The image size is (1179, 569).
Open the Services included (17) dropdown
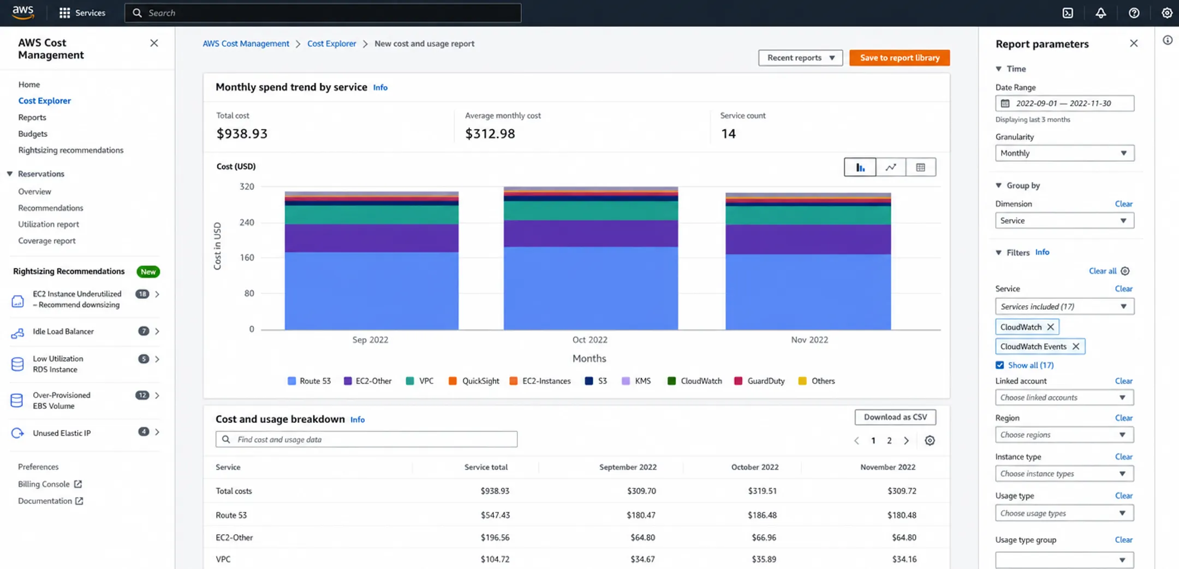click(x=1064, y=306)
